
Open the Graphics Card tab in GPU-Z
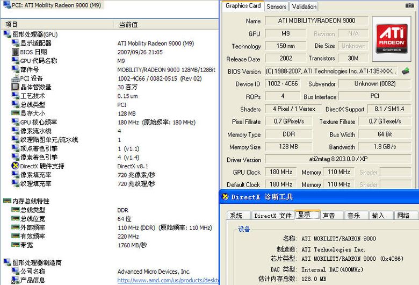pyautogui.click(x=243, y=6)
